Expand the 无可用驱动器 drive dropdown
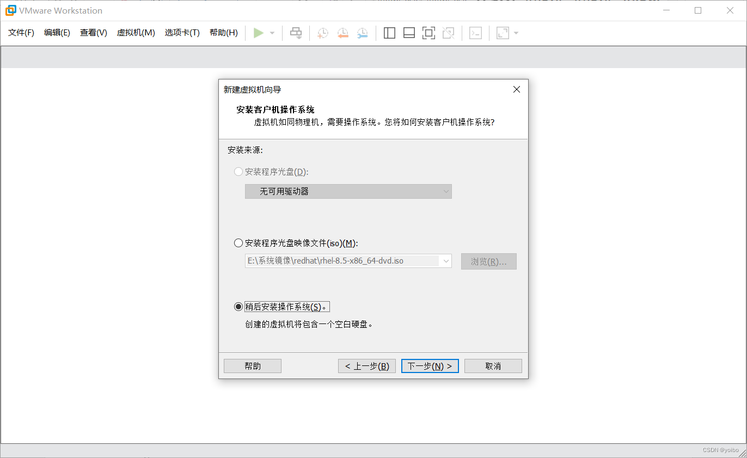747x458 pixels. [348, 191]
